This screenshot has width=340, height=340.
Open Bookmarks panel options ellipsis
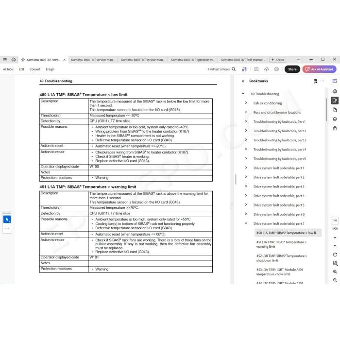point(322,81)
